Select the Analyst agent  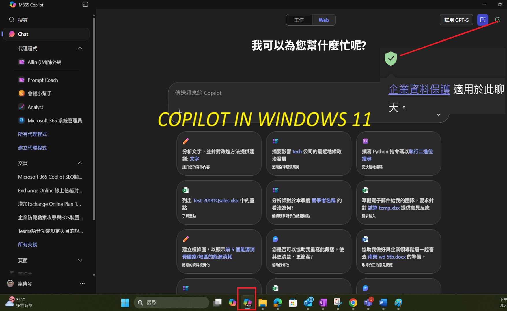pyautogui.click(x=35, y=107)
